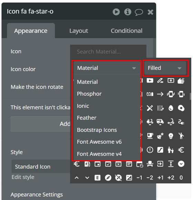Pick the compass explore icon
This screenshot has width=193, height=200.
coord(108,178)
